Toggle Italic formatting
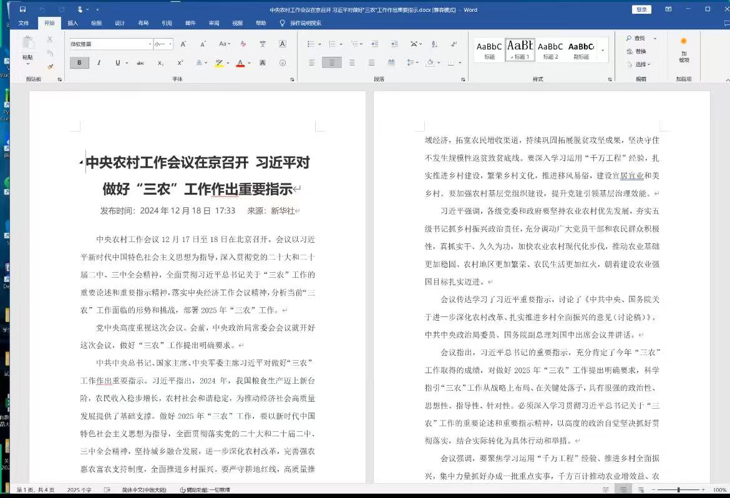This screenshot has height=498, width=730. (99, 63)
